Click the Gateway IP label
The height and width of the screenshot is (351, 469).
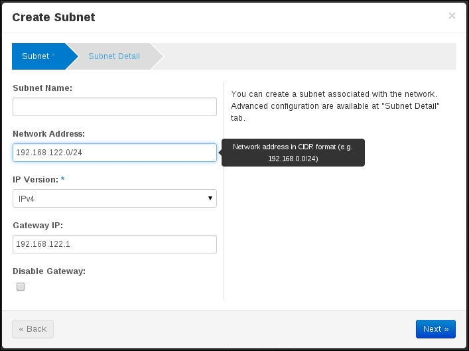click(x=38, y=226)
